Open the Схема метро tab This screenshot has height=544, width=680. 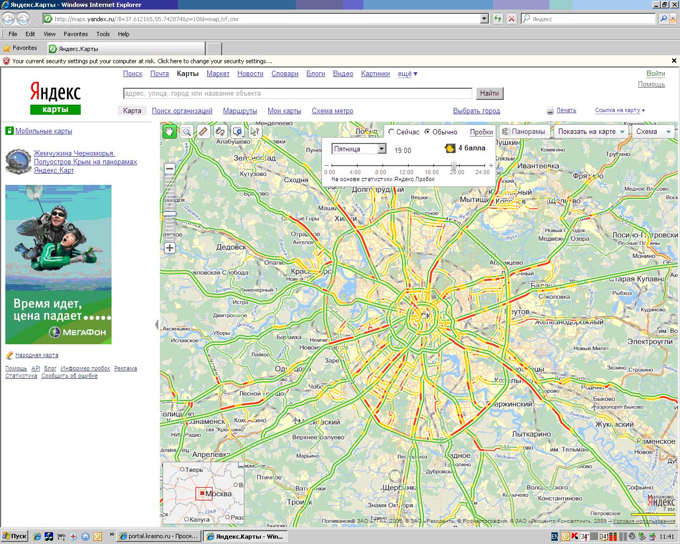click(x=333, y=110)
